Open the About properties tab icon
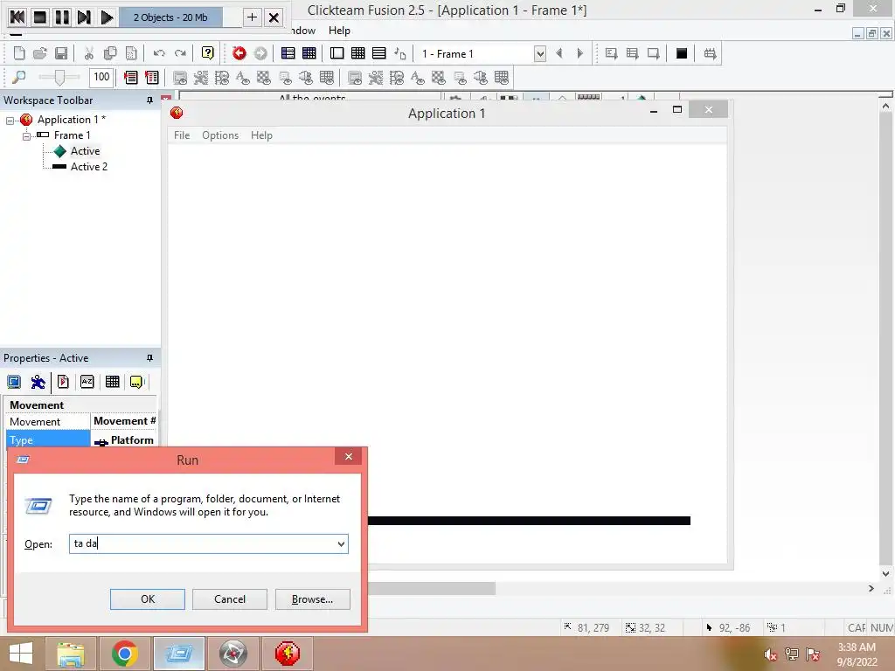 136,382
